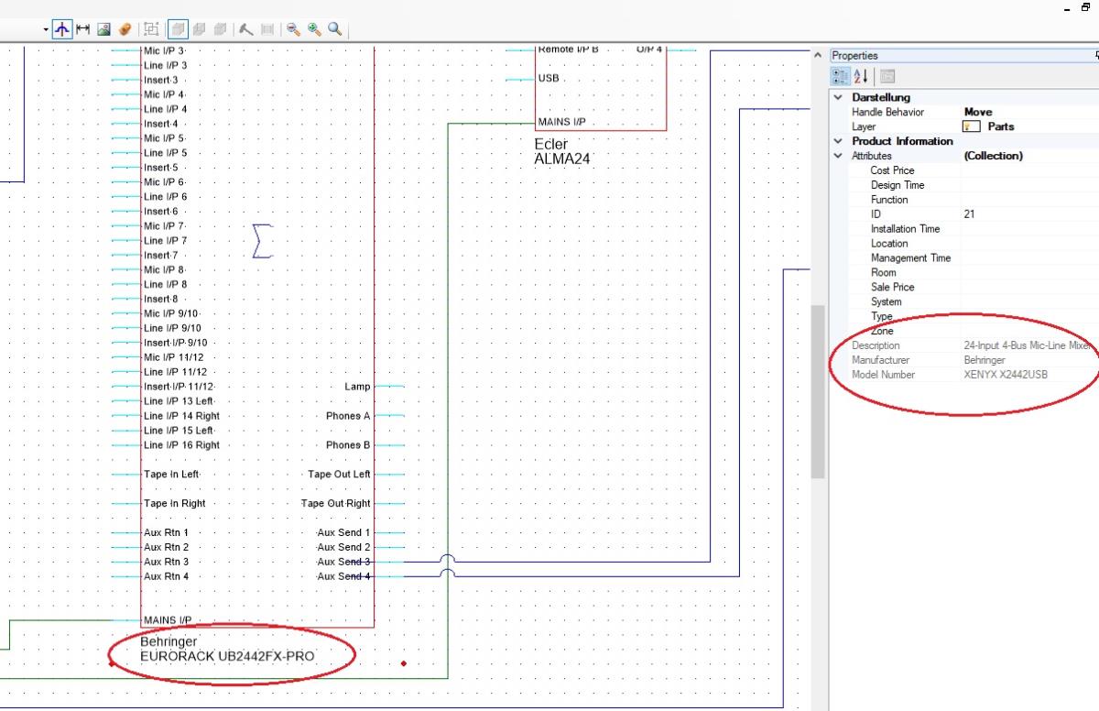The image size is (1099, 711).
Task: Collapse the Darstellung property group
Action: tap(838, 97)
